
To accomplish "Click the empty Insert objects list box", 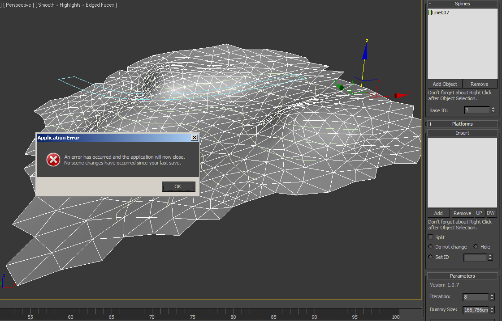I will tap(462, 173).
